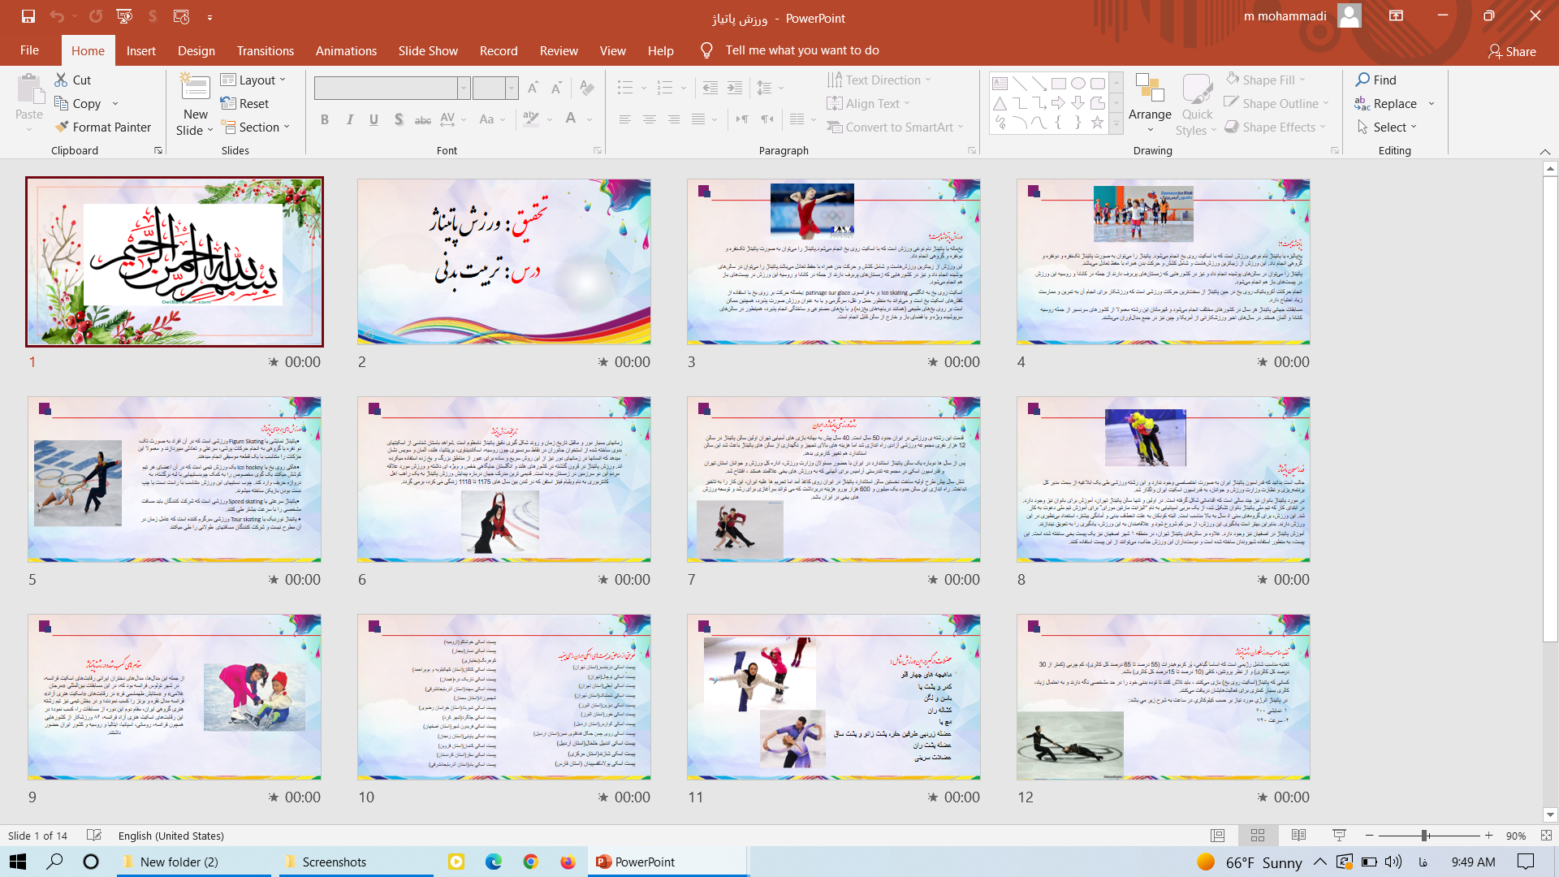Click the Save icon in quick access toolbar
Screen dimensions: 1559x877
(28, 16)
